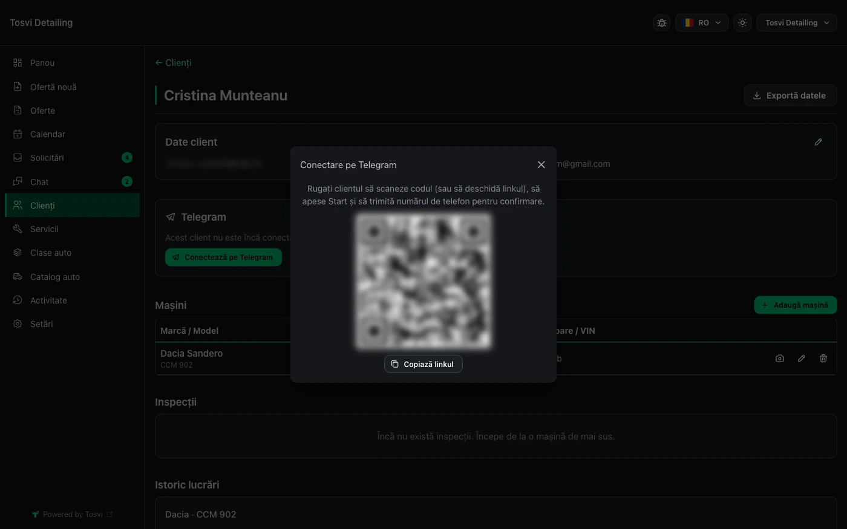Click the blurred Telegram QR code
This screenshot has width=847, height=529.
[423, 281]
